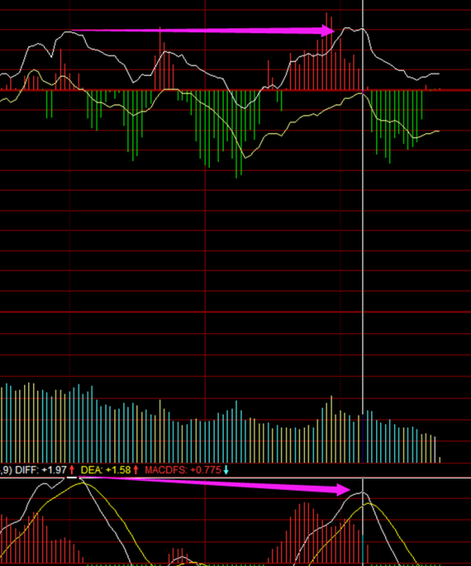Click the white line's peak at the upper magenta arrow's start
The image size is (471, 566).
[x=69, y=31]
